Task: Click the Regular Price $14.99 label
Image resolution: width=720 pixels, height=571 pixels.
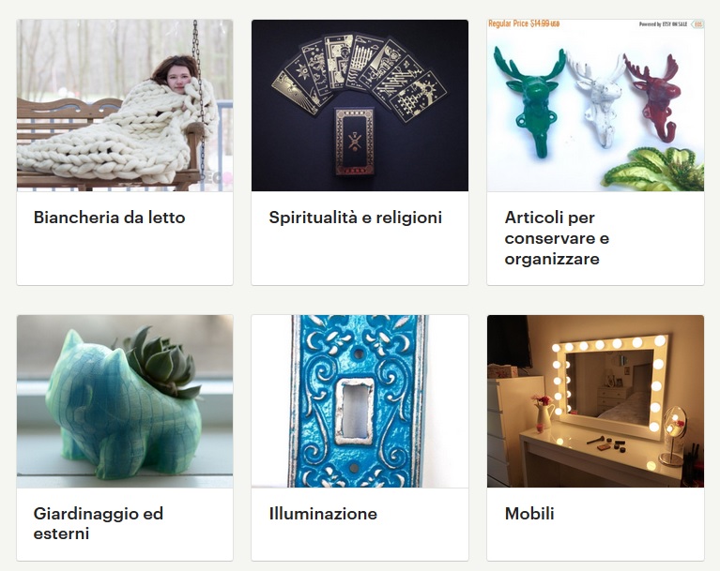Action: click(x=524, y=23)
